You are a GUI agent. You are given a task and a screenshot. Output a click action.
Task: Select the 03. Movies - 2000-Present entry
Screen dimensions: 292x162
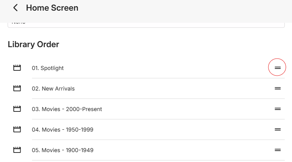[x=67, y=109]
